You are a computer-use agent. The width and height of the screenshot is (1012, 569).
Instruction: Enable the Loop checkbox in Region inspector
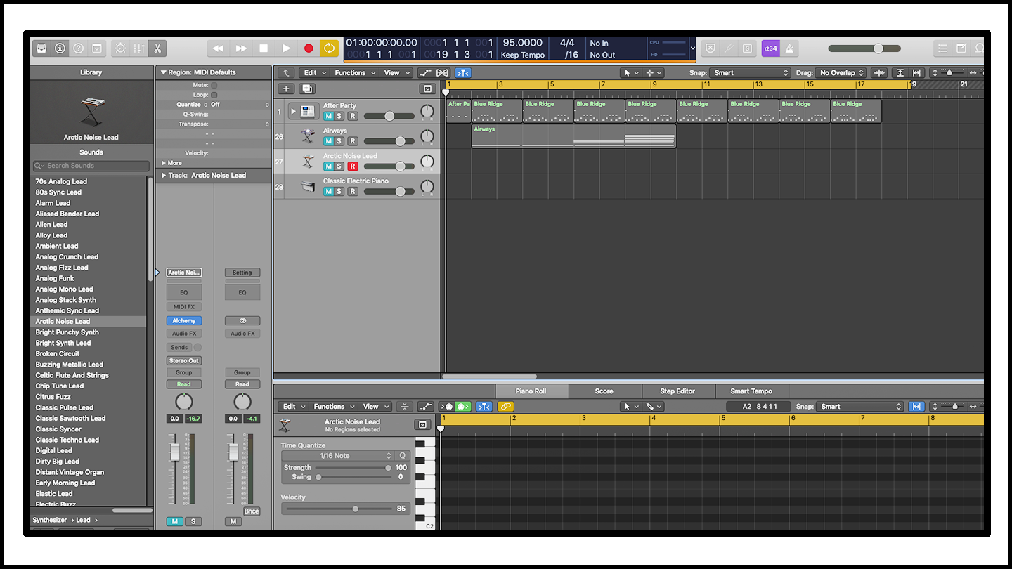click(214, 95)
